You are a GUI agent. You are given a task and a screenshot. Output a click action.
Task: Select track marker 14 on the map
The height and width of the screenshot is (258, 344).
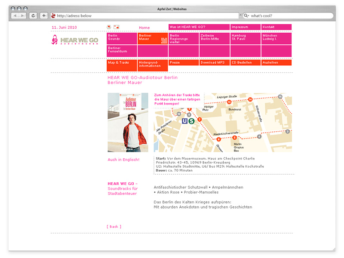(250, 99)
